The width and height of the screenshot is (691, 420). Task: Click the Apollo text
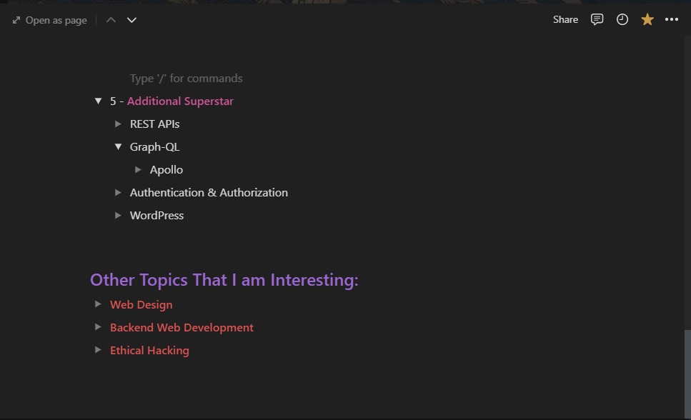point(166,170)
